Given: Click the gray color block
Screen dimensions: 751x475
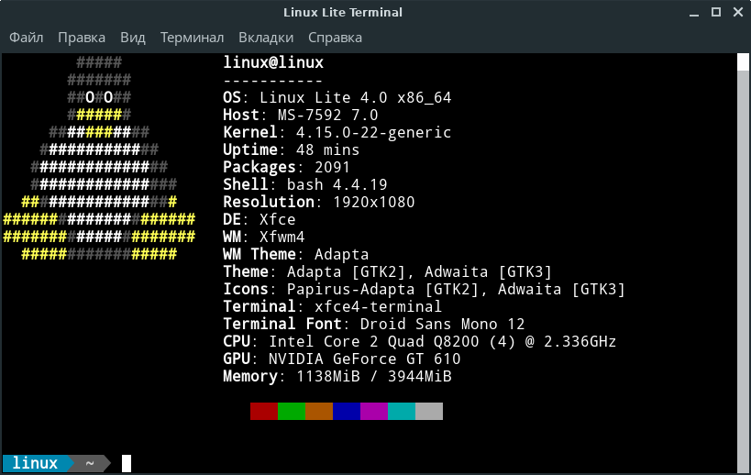Looking at the screenshot, I should coord(429,412).
